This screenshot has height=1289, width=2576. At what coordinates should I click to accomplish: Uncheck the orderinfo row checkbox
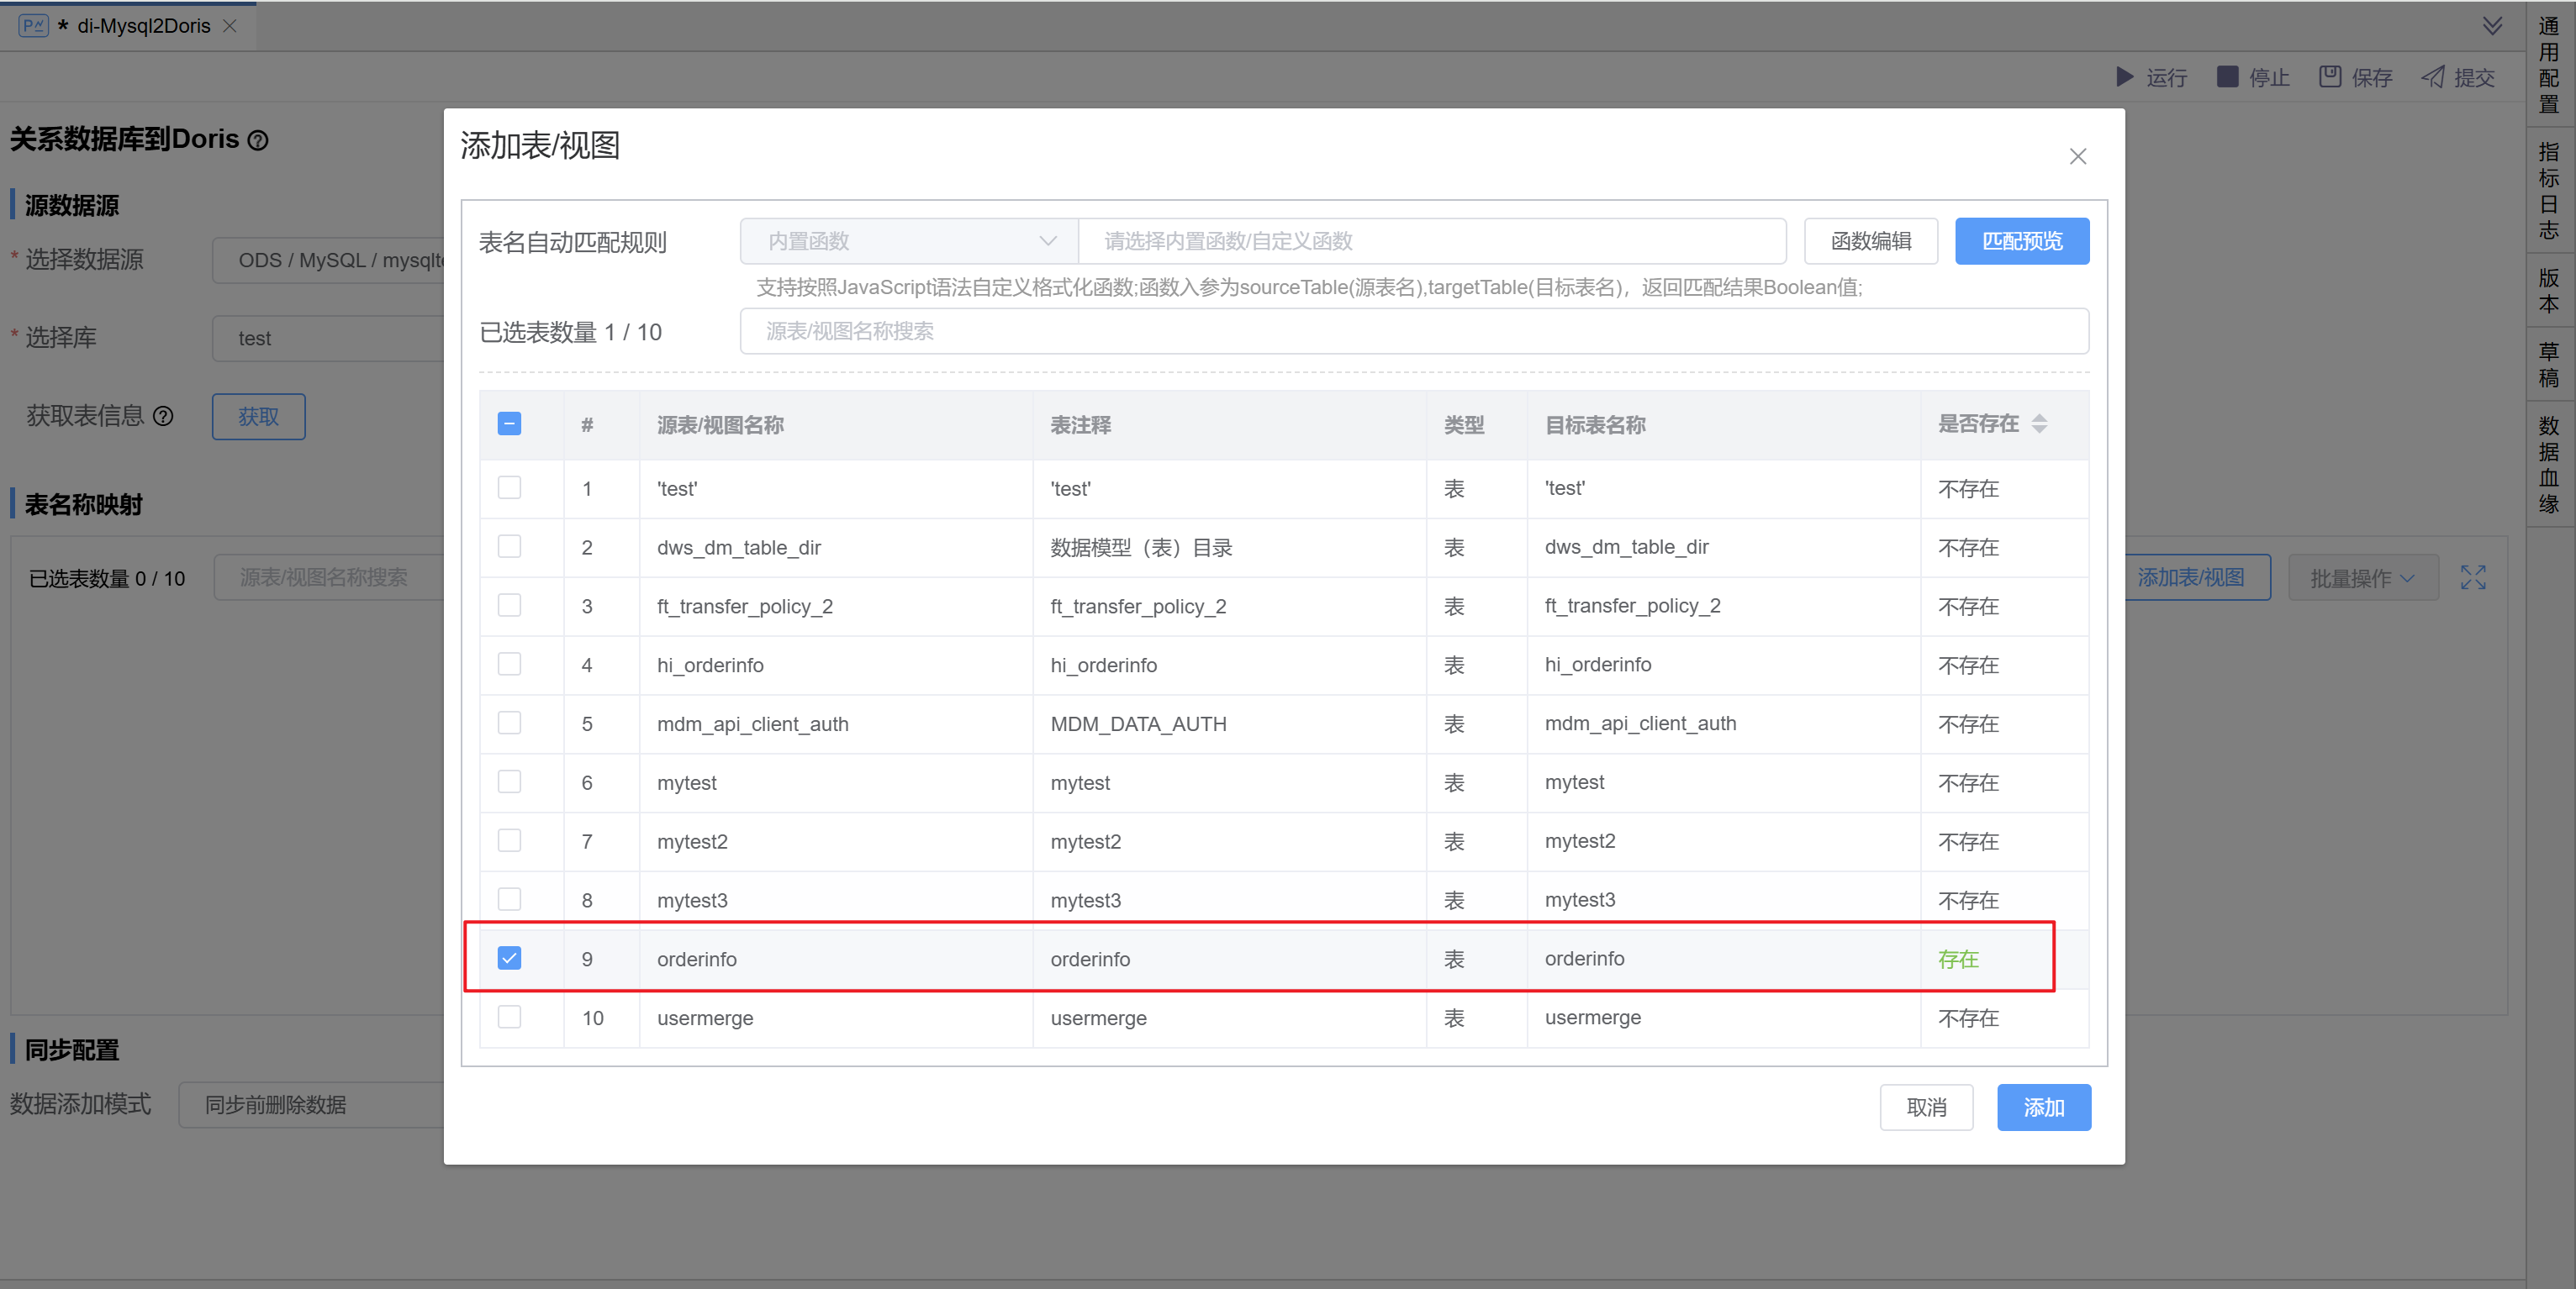pos(509,958)
